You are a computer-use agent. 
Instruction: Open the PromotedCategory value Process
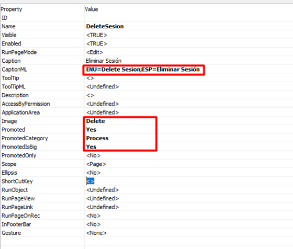pyautogui.click(x=97, y=138)
